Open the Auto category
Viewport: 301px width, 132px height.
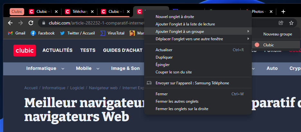coord(272,68)
